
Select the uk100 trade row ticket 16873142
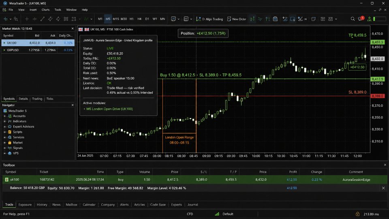coord(195,180)
